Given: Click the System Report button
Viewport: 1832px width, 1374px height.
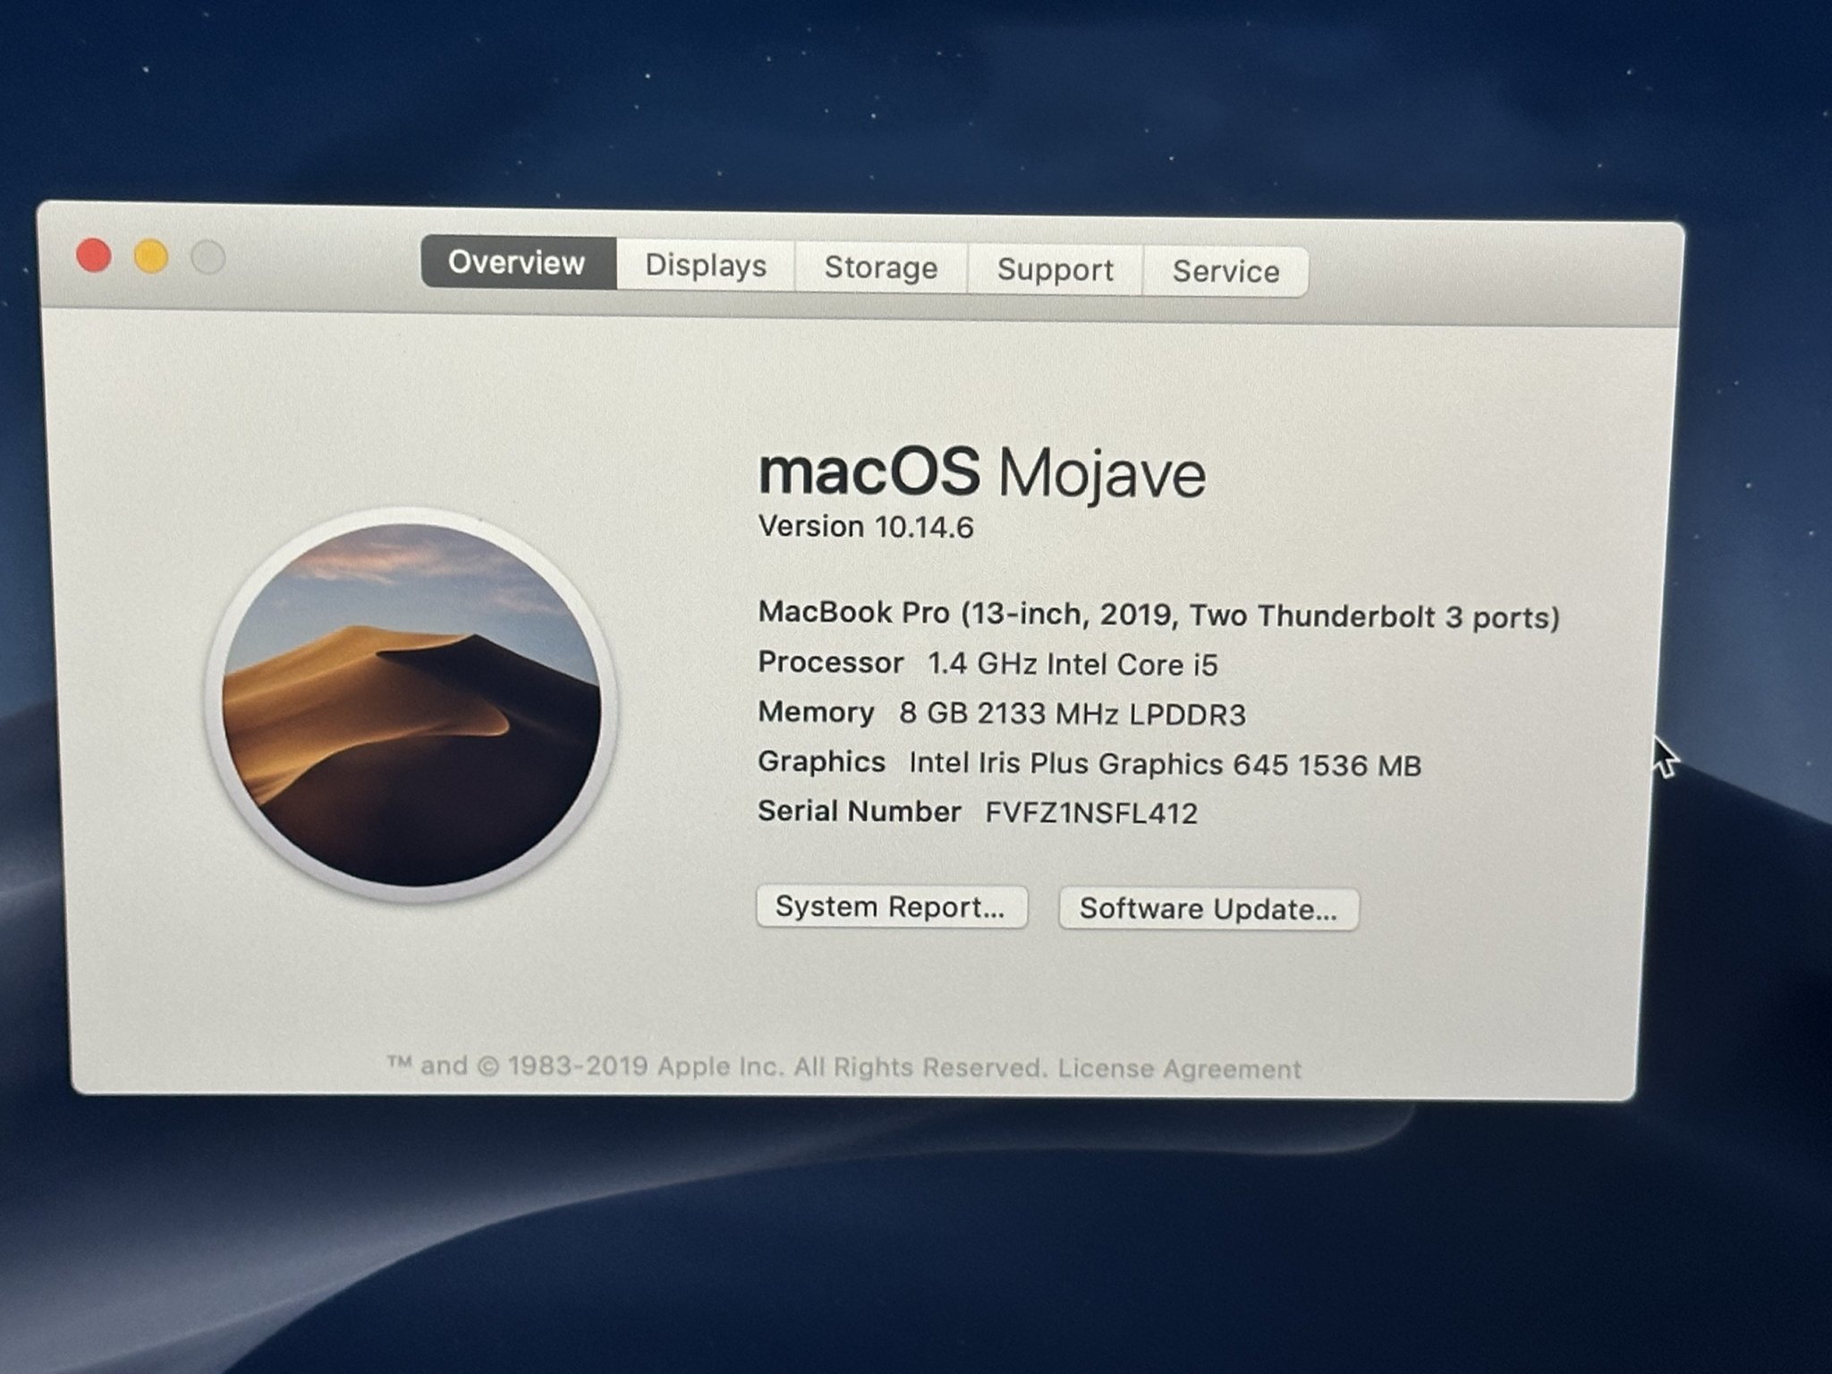Looking at the screenshot, I should click(x=891, y=907).
